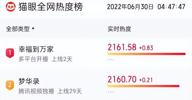The width and height of the screenshot is (192, 100).
Task: Click the 多平台开播 上线2天 subtitle
Action: tap(46, 59)
